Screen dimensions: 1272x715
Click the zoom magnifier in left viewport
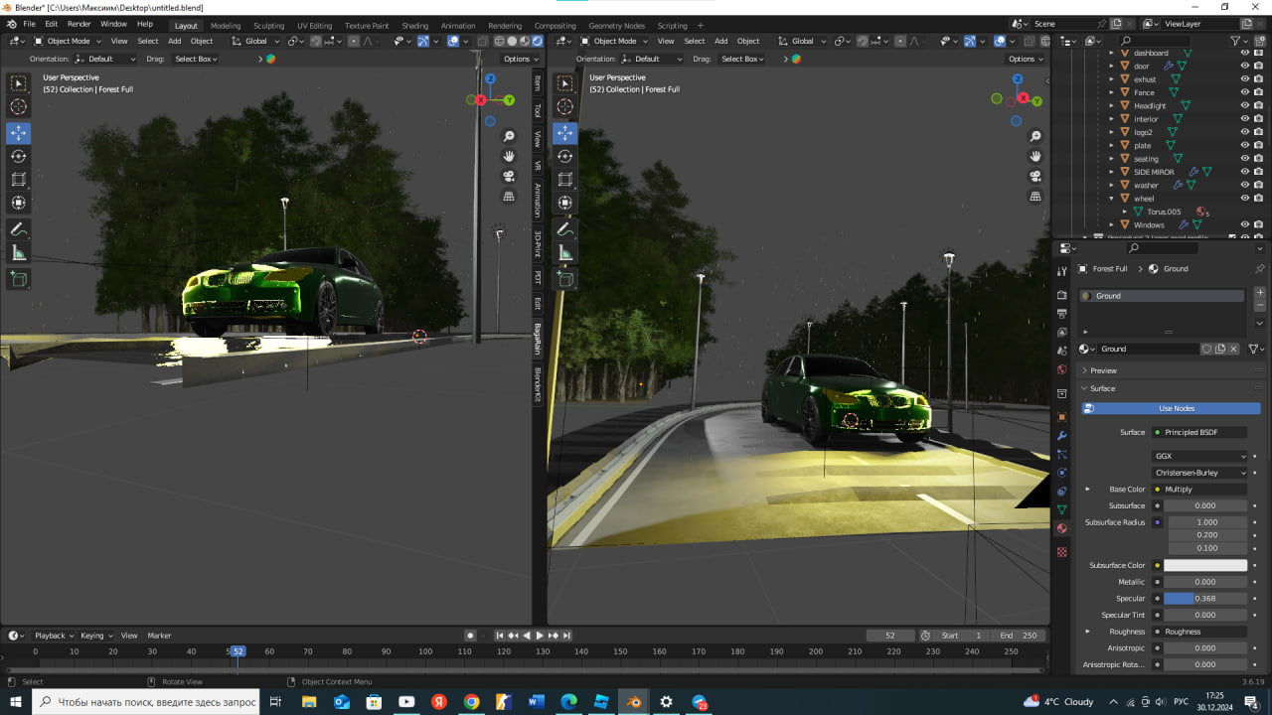point(509,136)
